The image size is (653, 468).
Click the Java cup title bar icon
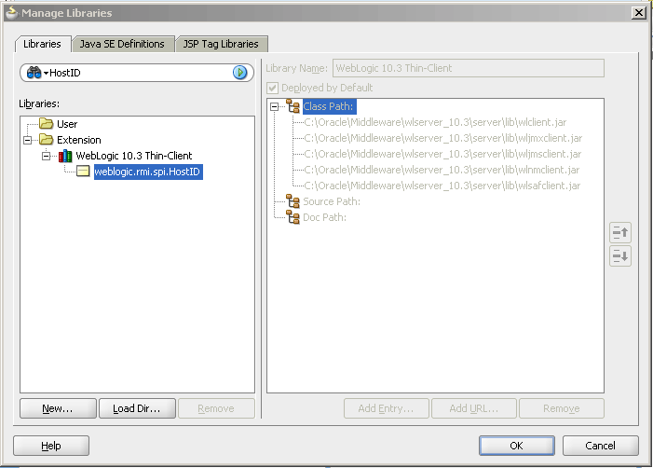(12, 12)
